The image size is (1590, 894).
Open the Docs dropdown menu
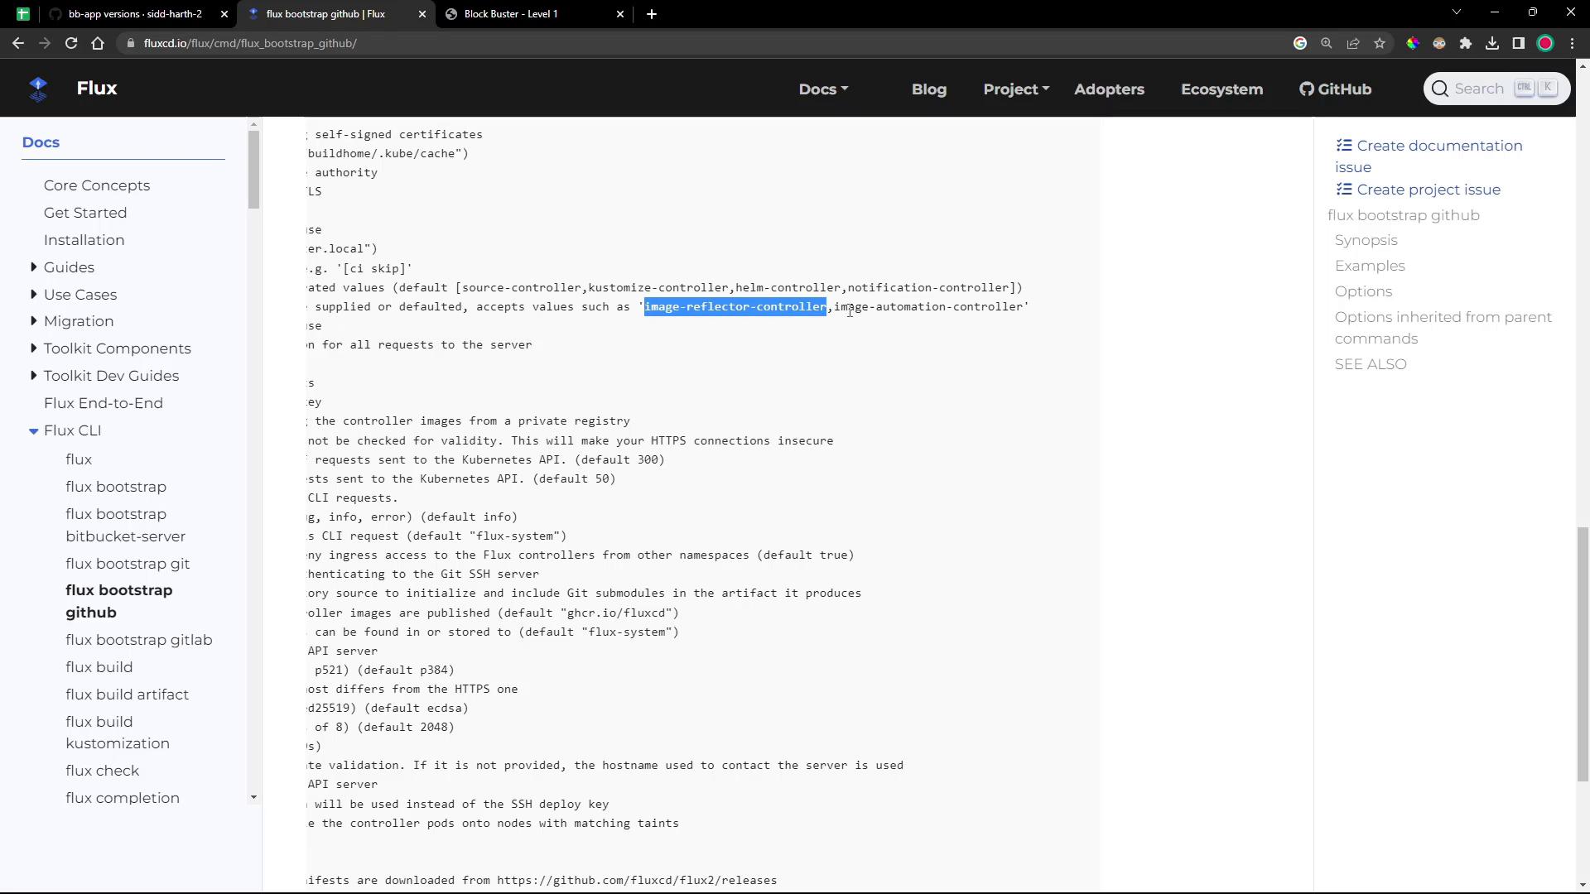pos(823,89)
